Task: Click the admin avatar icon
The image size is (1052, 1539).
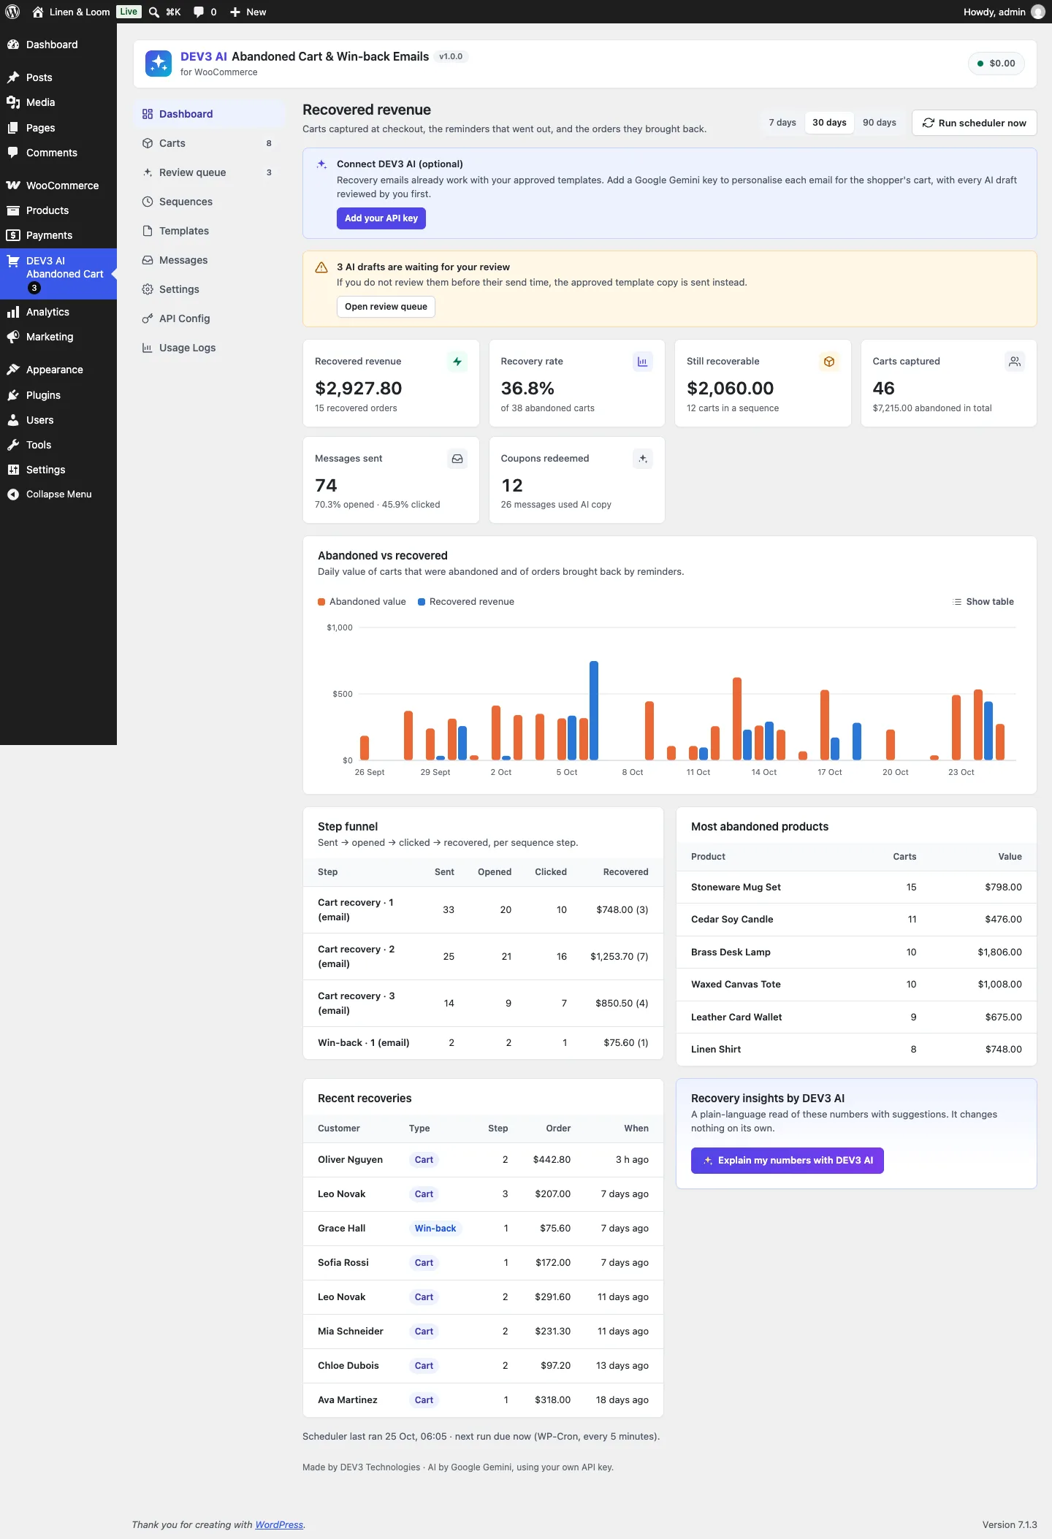Action: pos(1037,12)
